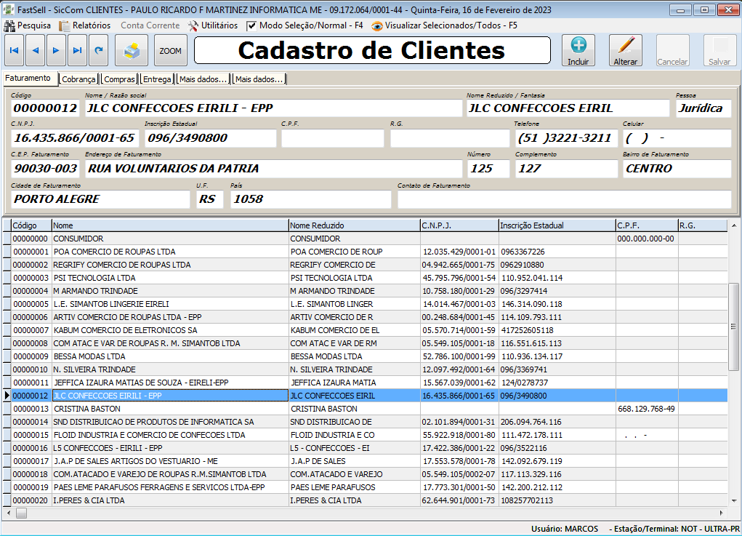Enable Visualizar Selecionados/Todos - F5

click(x=378, y=24)
